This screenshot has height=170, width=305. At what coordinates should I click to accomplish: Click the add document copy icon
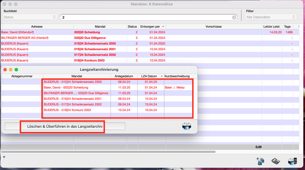[x=260, y=161]
